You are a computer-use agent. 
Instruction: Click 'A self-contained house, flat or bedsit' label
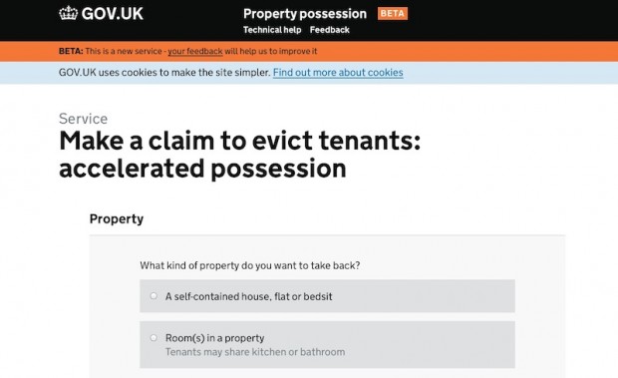(249, 296)
